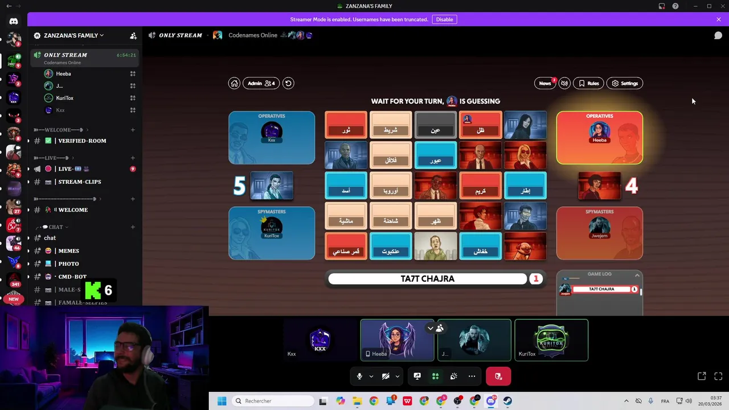Click the invite members icon in server header

click(133, 35)
